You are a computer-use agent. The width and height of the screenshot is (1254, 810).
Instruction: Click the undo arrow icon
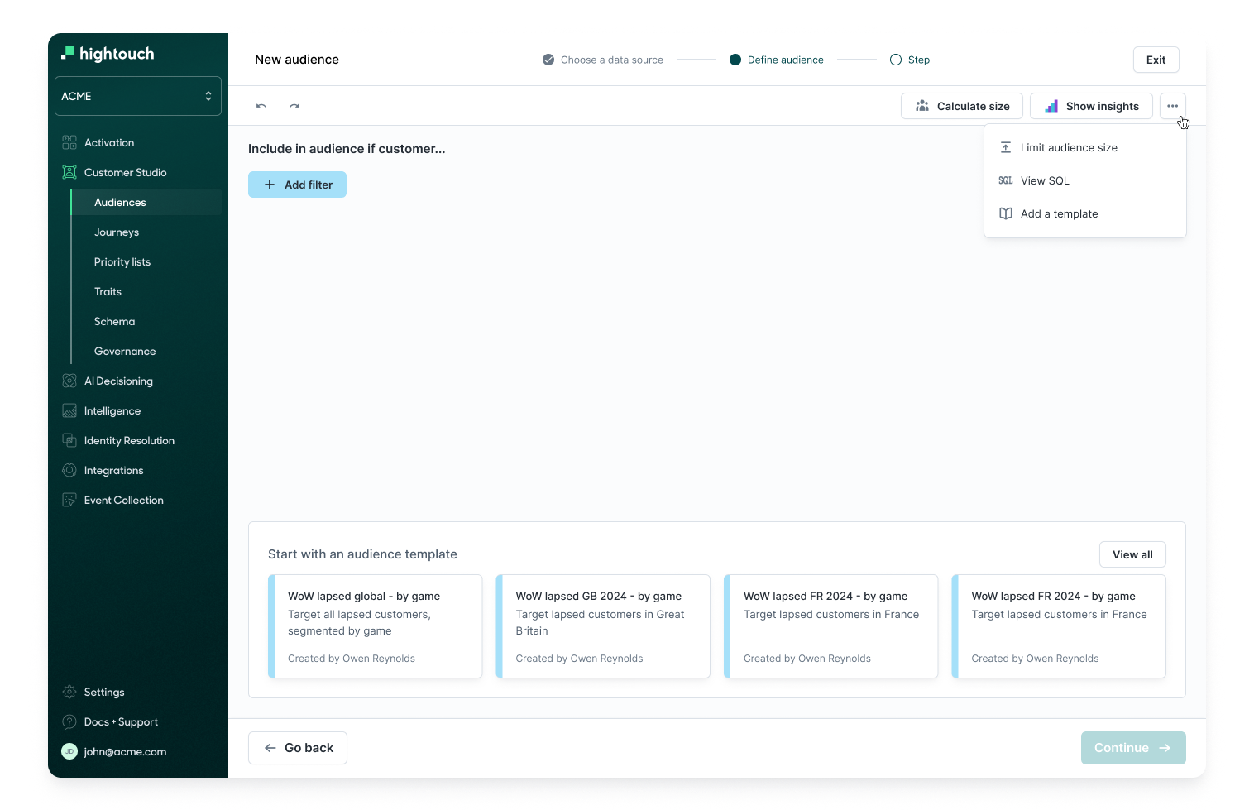(261, 106)
